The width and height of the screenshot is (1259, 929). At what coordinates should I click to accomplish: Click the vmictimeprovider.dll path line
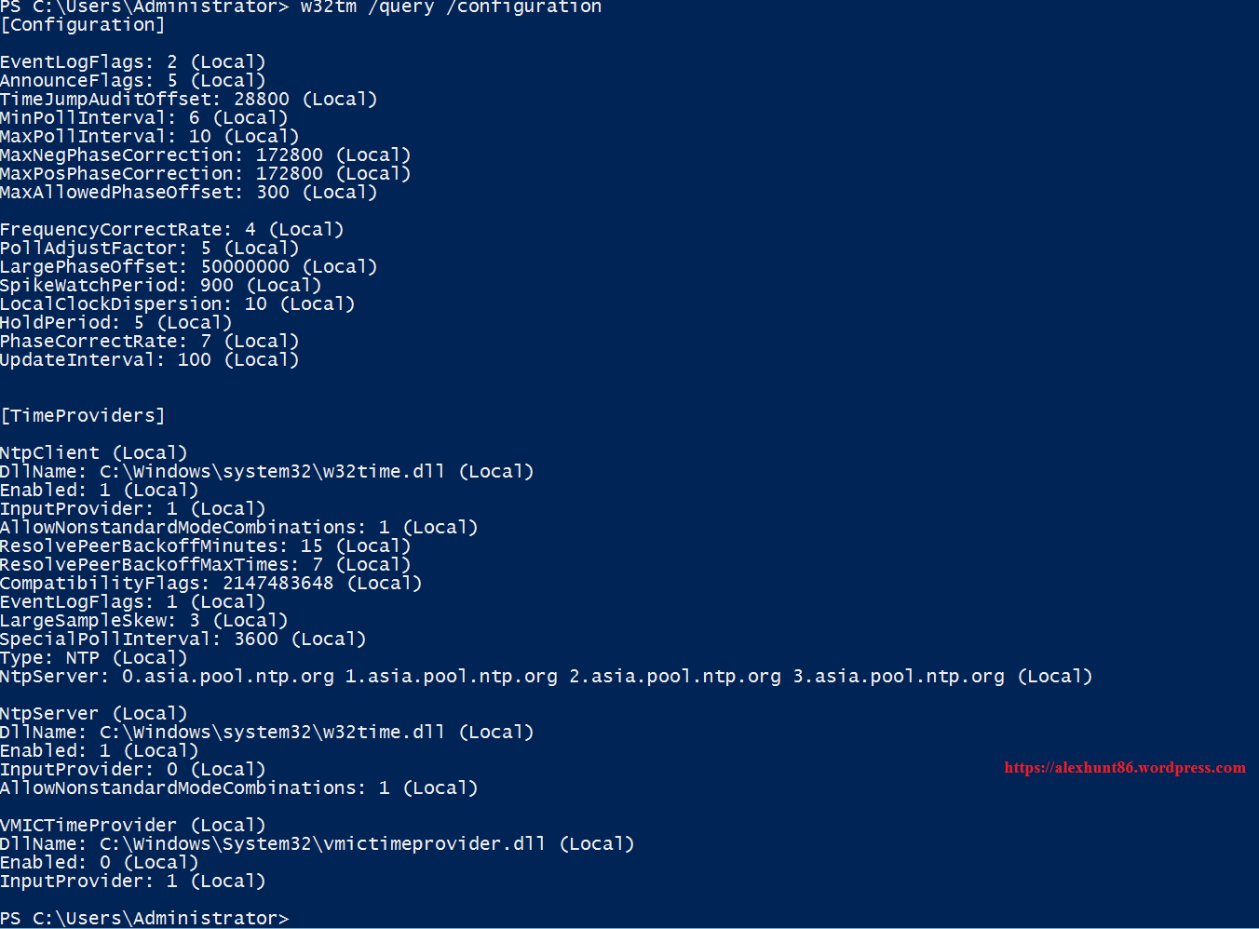point(317,844)
